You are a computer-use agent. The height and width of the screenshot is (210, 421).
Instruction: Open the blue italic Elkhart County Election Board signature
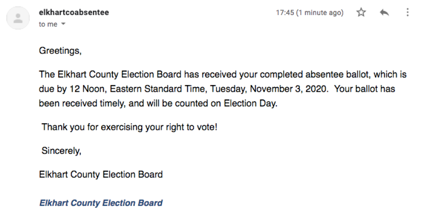click(101, 203)
